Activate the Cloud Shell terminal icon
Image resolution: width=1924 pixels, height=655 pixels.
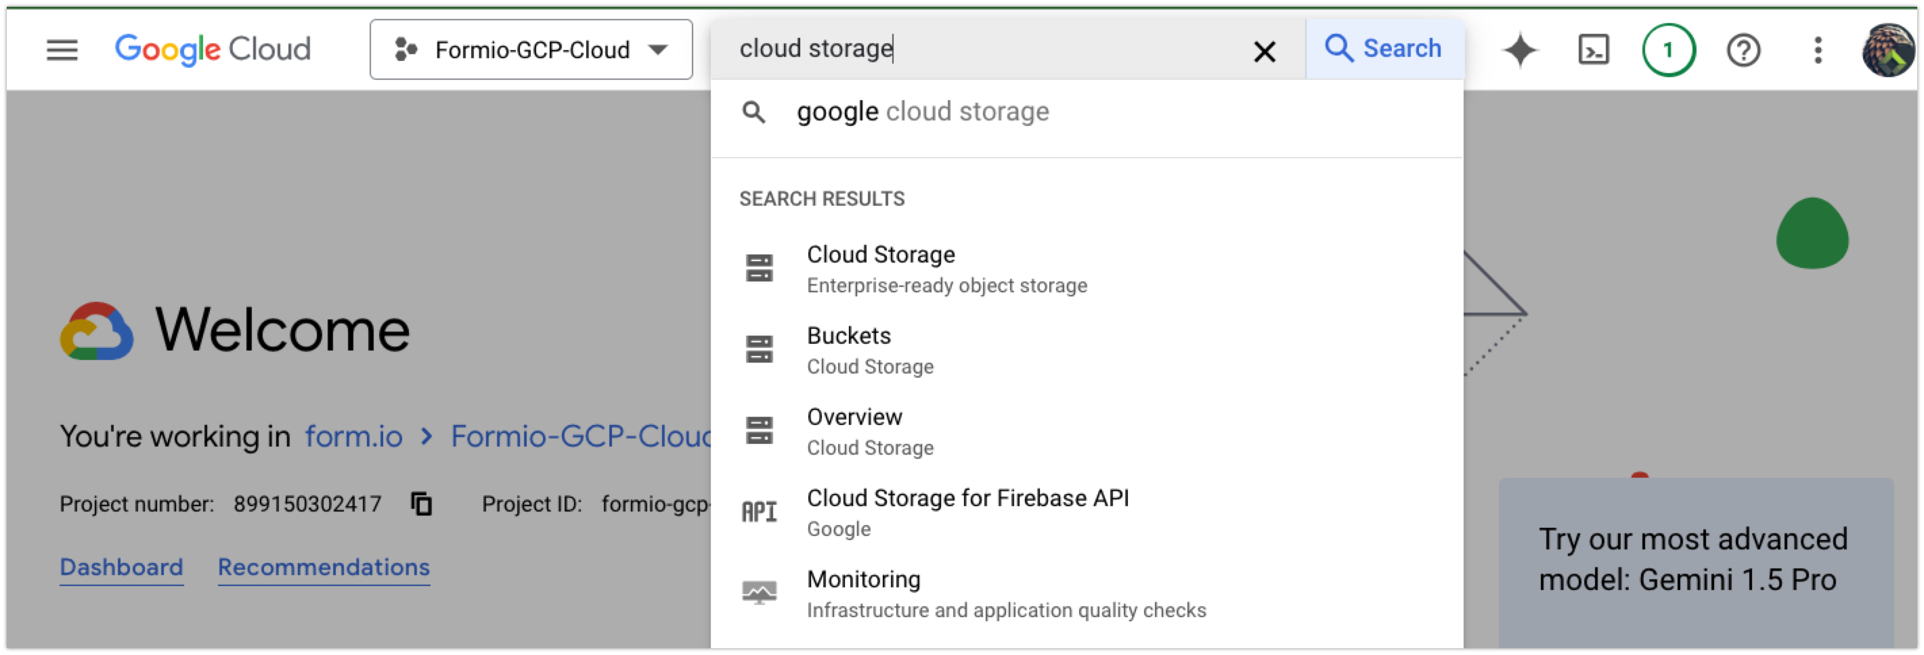pyautogui.click(x=1593, y=50)
